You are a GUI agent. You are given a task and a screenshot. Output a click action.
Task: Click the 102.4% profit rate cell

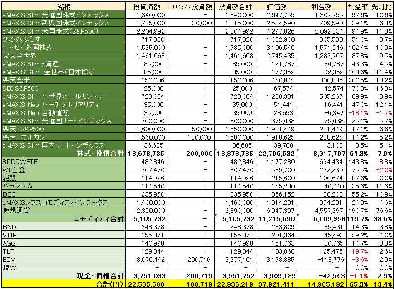pyautogui.click(x=358, y=48)
